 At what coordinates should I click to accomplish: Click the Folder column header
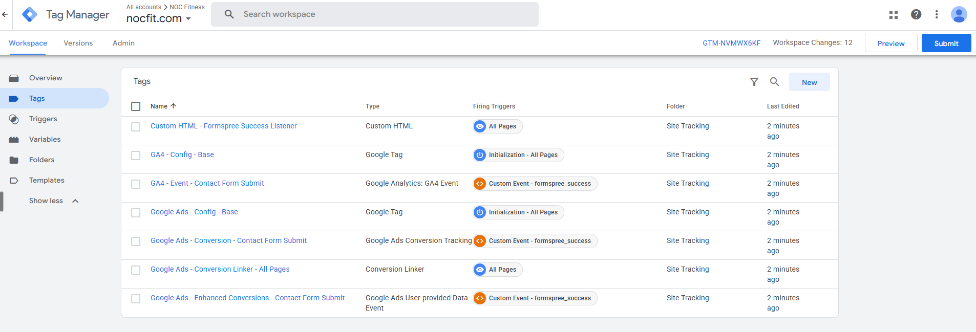[x=675, y=106]
